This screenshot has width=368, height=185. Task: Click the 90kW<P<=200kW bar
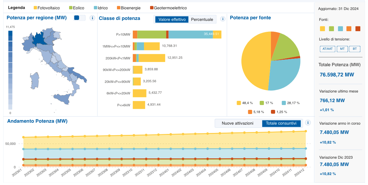pos(138,70)
